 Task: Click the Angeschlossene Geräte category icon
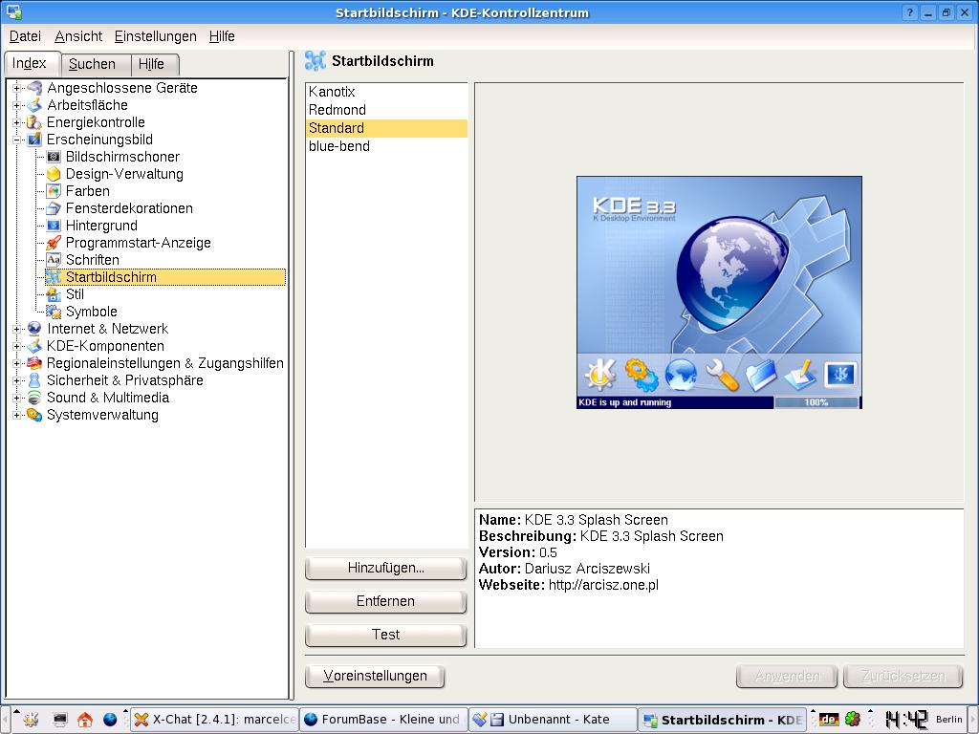coord(34,88)
